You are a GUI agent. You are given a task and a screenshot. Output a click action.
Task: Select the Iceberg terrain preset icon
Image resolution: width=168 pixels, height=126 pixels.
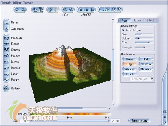tap(7, 68)
